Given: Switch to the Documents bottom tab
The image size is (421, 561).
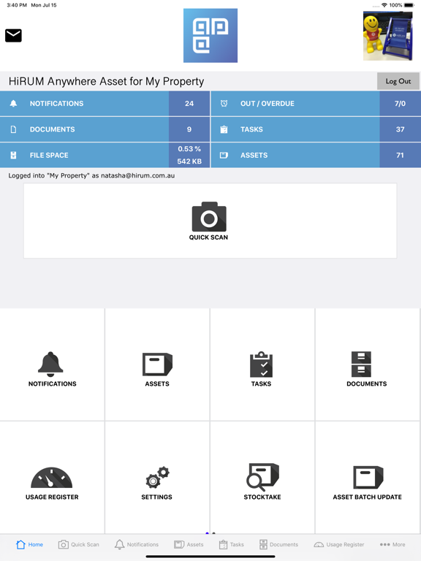Looking at the screenshot, I should 279,544.
